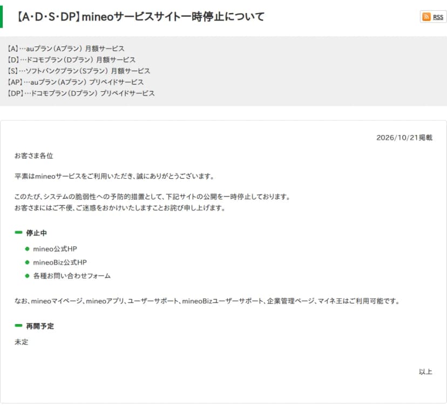Image resolution: width=447 pixels, height=405 pixels.
Task: Click the お客さま各位 greeting text
Action: click(33, 156)
